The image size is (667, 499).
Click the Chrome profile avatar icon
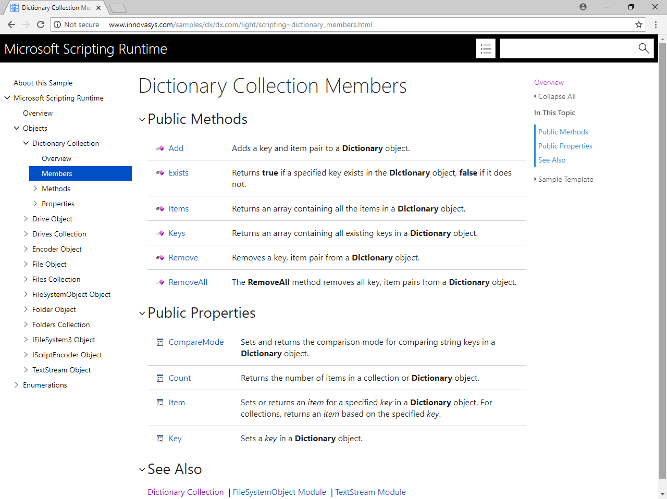pyautogui.click(x=583, y=7)
